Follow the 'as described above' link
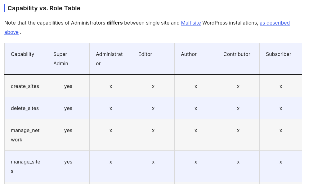This screenshot has height=184, width=309. tap(274, 23)
